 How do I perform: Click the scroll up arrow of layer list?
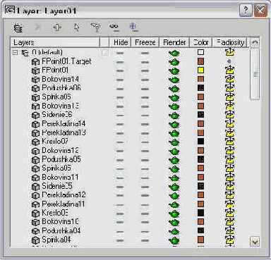pos(255,43)
